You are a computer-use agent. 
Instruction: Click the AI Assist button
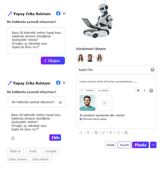(x=103, y=91)
